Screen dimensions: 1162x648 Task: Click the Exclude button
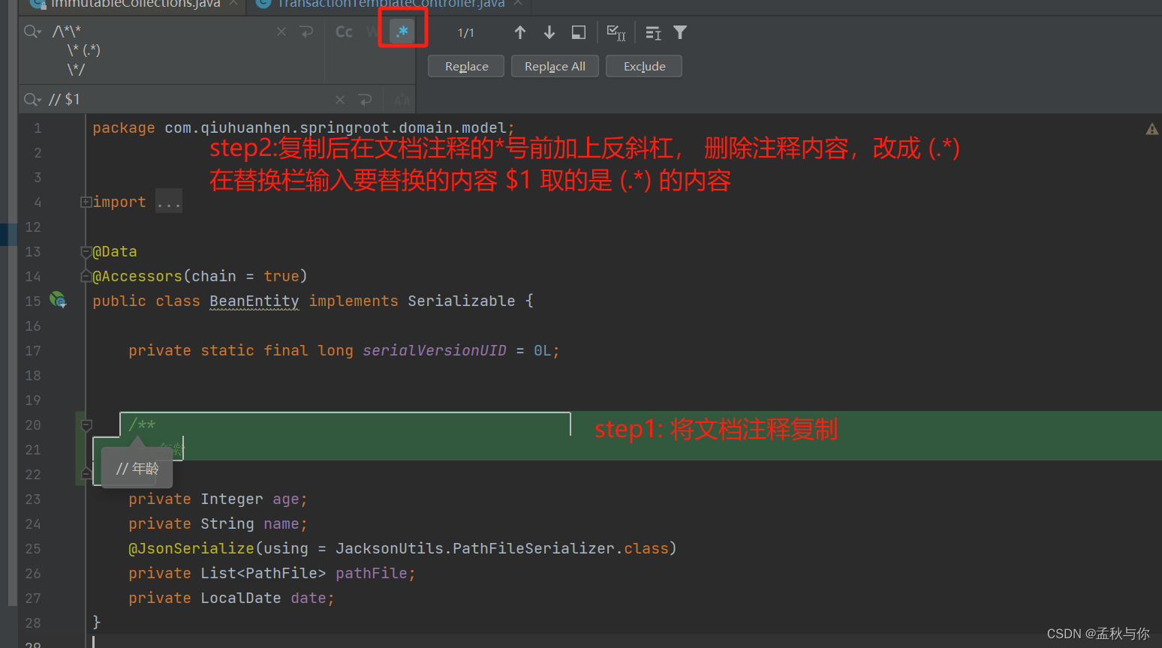644,66
